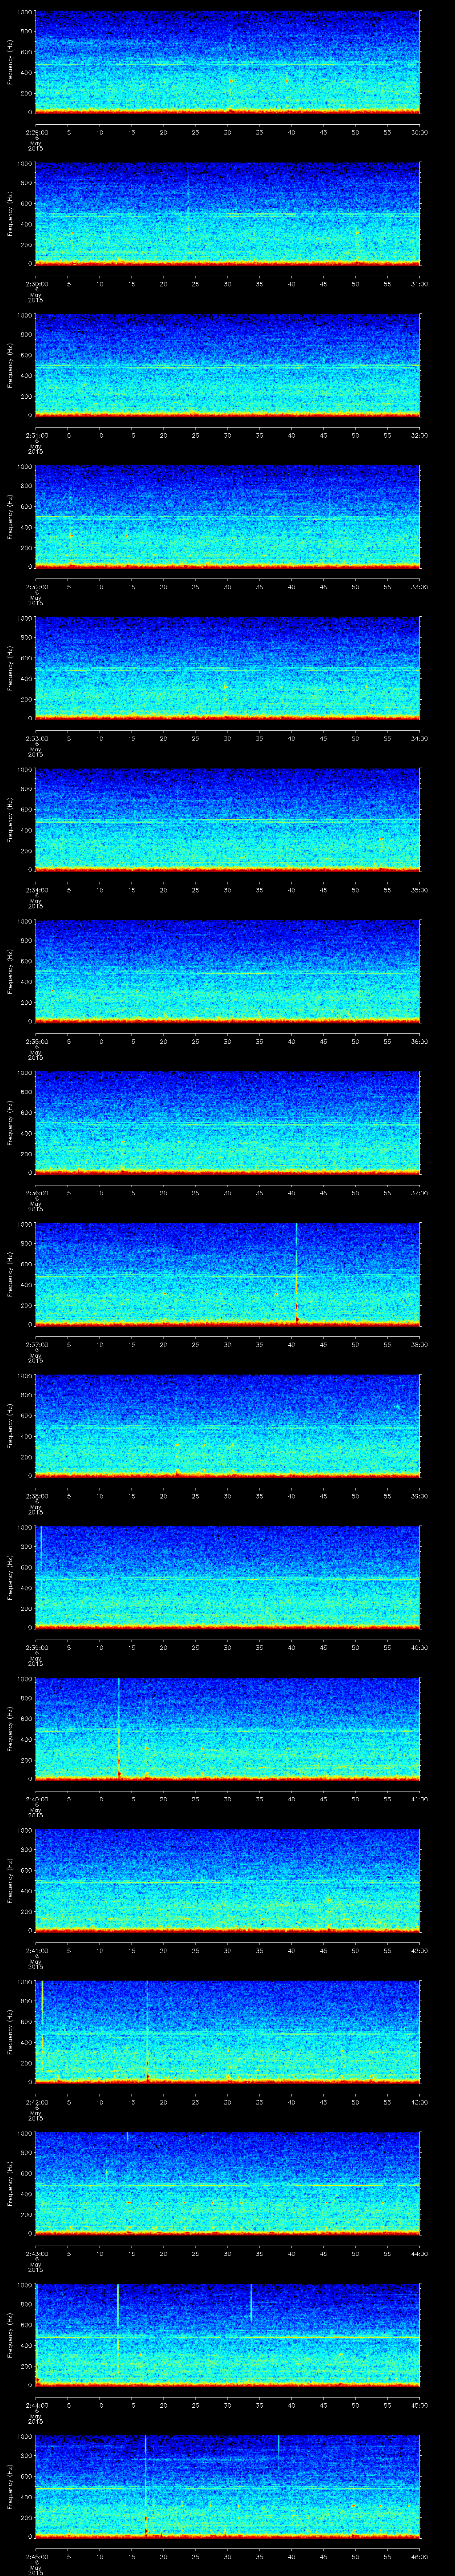The width and height of the screenshot is (455, 2576).
Task: Click vertical spike near 17 s in 2:42:00 plot
Action: coord(147,2032)
